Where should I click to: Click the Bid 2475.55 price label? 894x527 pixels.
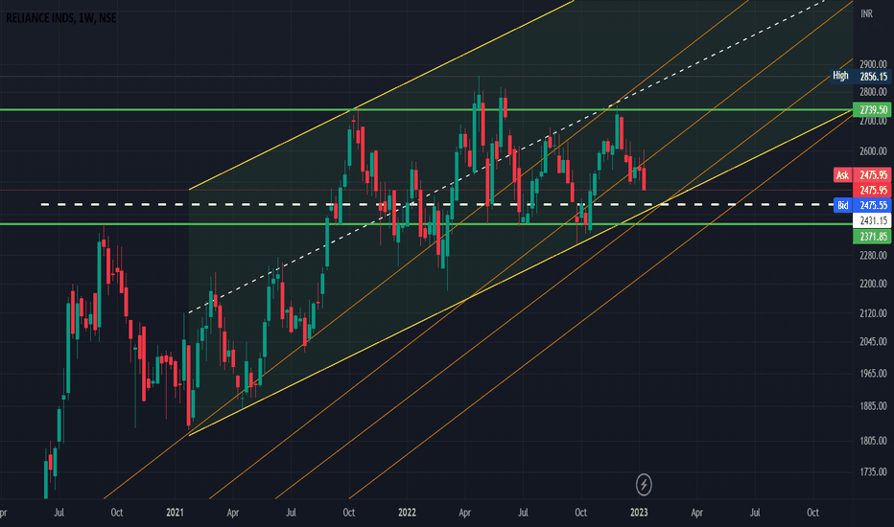(862, 205)
